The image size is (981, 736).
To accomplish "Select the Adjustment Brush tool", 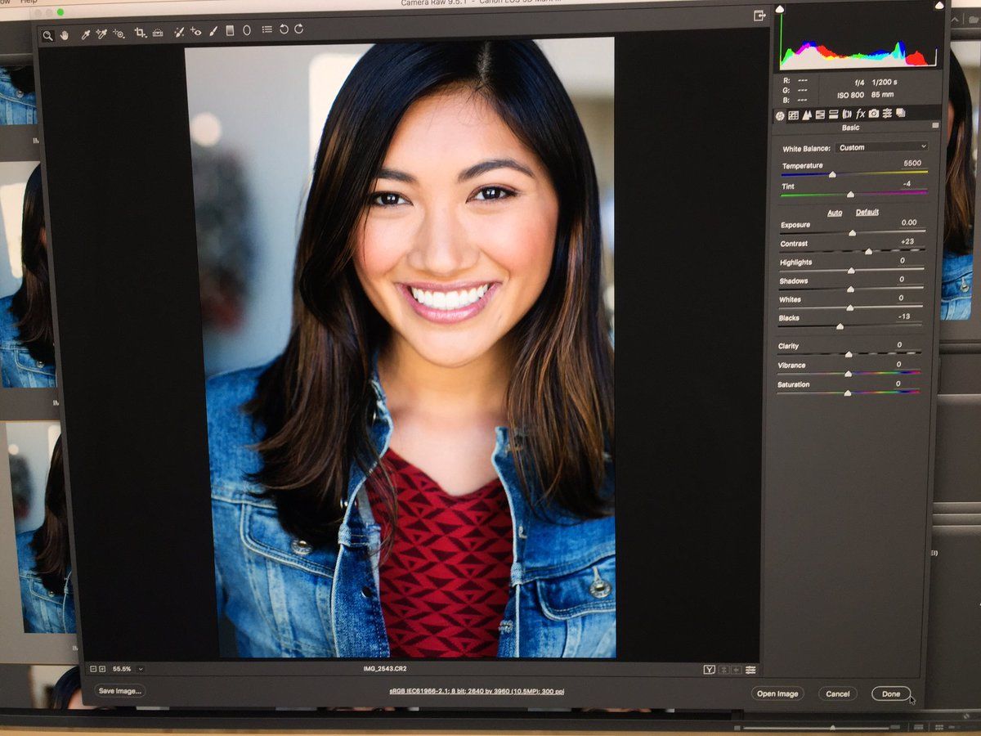I will tap(213, 30).
